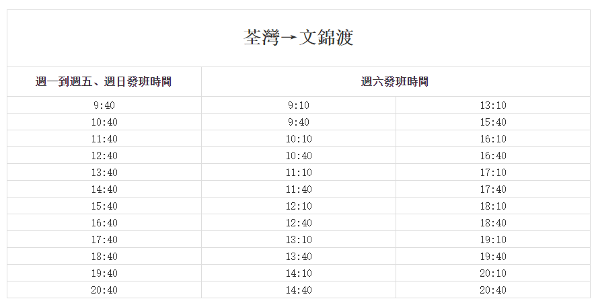This screenshot has width=596, height=305.
Task: Select the 12:10 departure time
Action: point(298,206)
